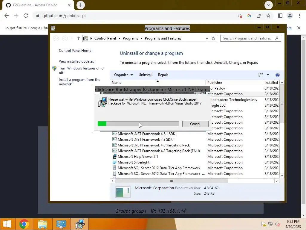The height and width of the screenshot is (230, 306).
Task: Open the taskbar clock showing 9:23 PM
Action: click(293, 224)
